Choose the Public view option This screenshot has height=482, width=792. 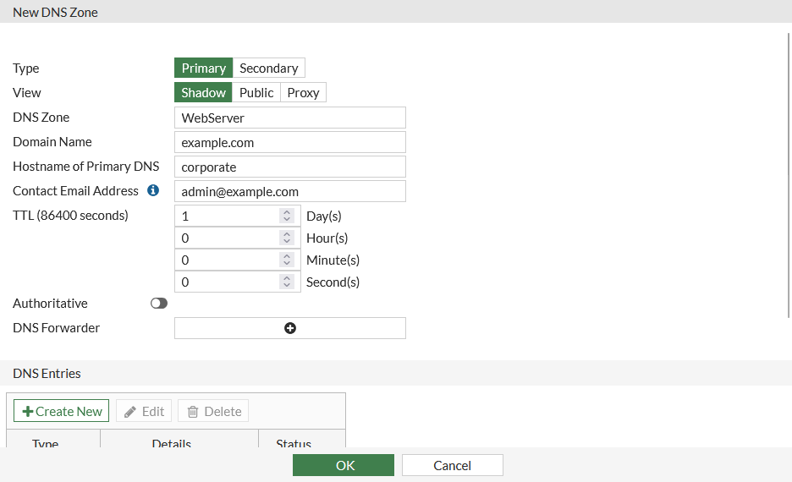point(256,93)
